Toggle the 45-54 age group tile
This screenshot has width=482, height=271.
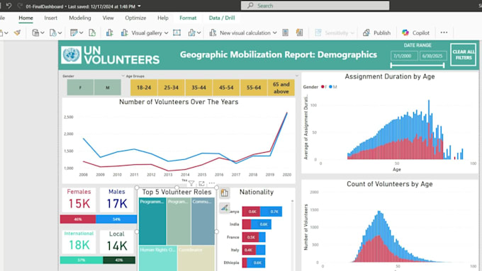pos(226,88)
